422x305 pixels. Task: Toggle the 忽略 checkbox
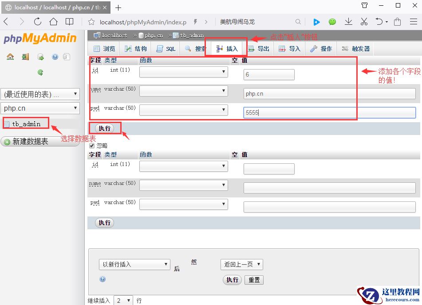pyautogui.click(x=92, y=146)
